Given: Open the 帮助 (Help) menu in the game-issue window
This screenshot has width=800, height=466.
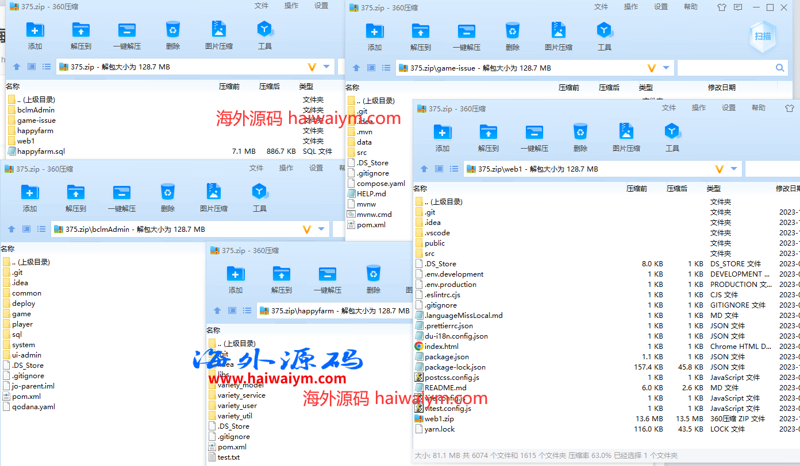Looking at the screenshot, I should click(691, 7).
